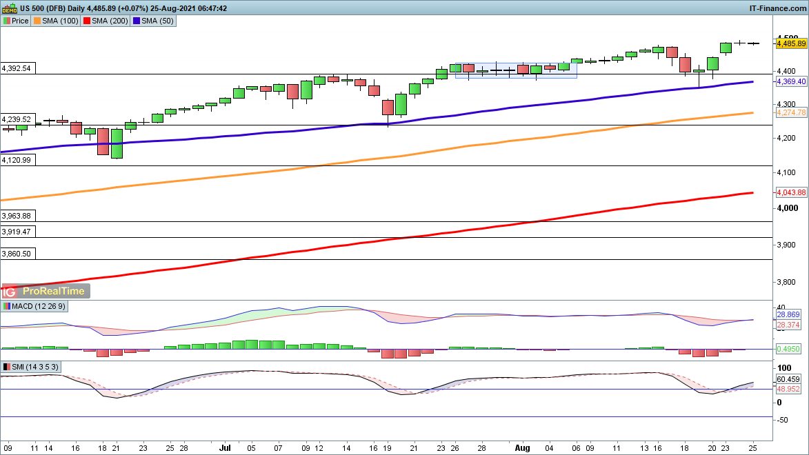Click the 4,239.52 support level label
Screen dimensions: 809x455
pos(19,119)
